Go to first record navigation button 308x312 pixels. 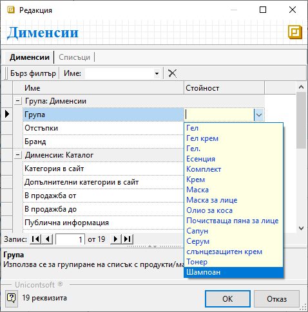35,239
